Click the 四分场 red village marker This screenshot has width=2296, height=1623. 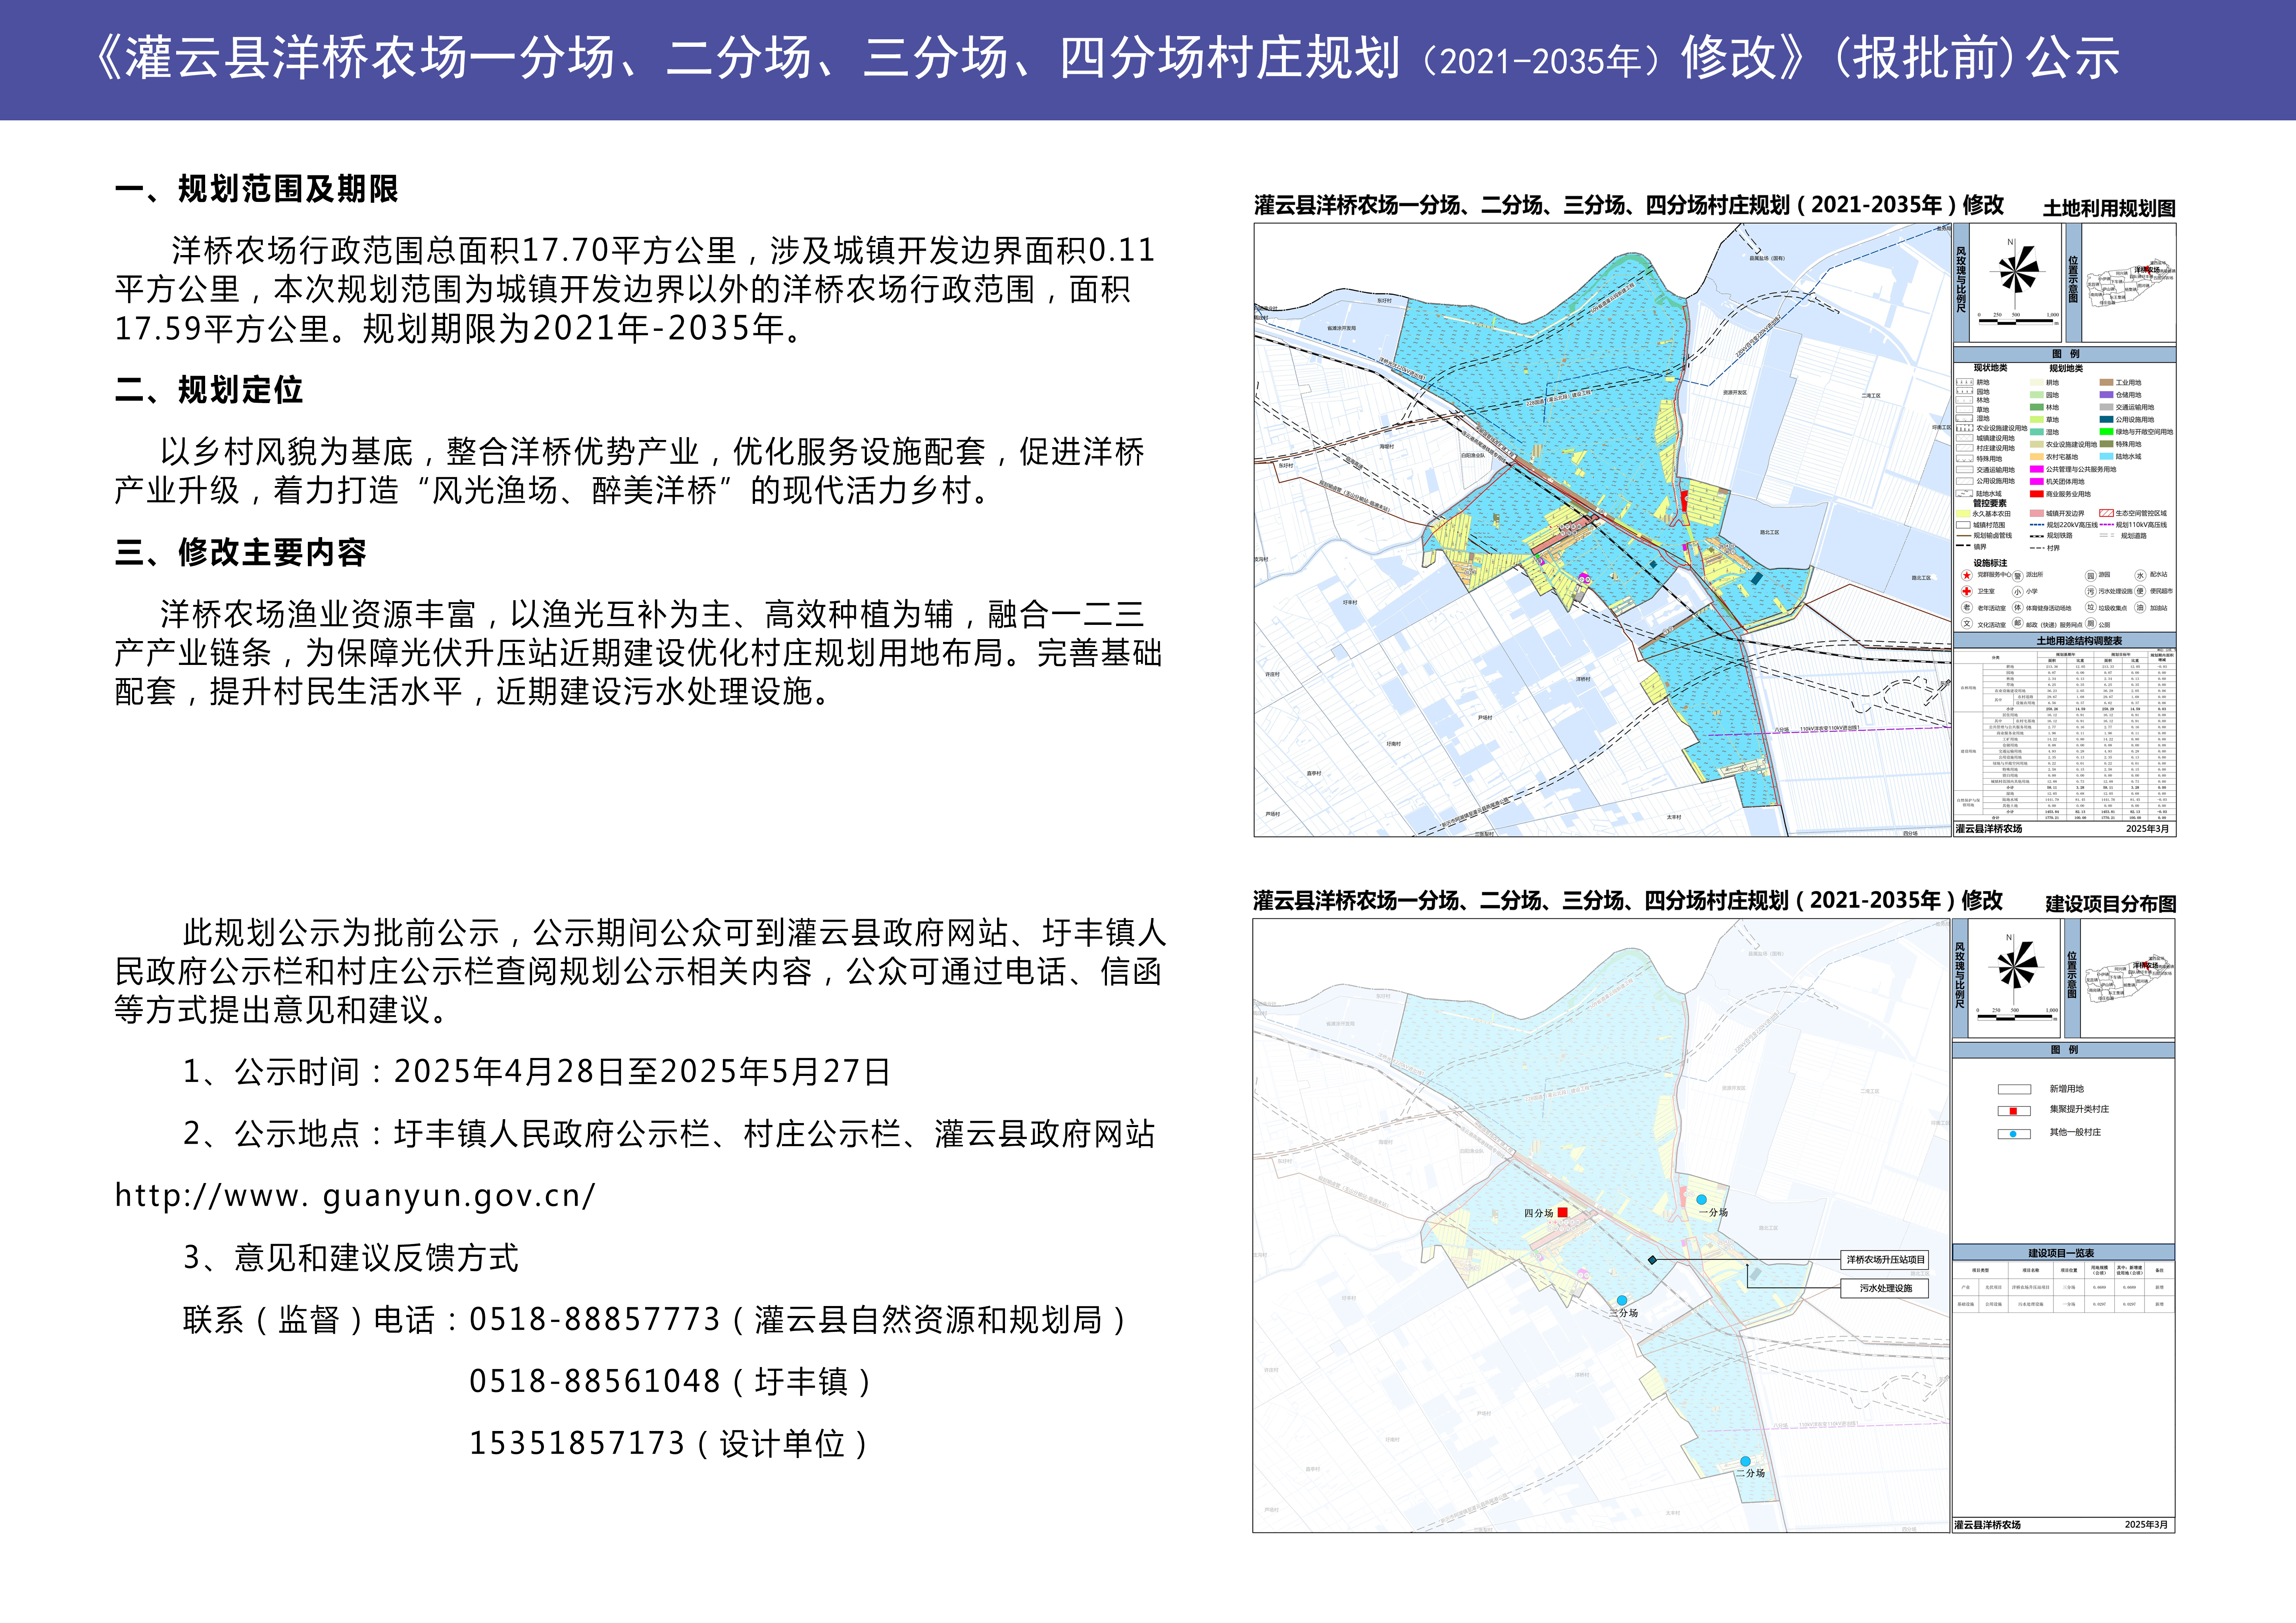point(1562,1213)
